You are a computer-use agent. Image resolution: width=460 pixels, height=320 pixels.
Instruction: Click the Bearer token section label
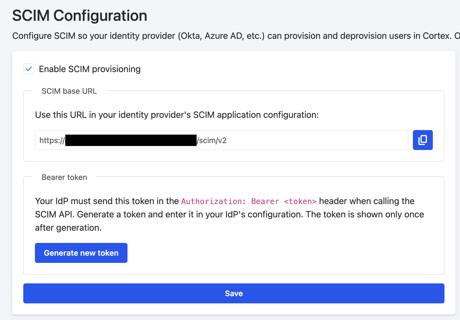(64, 177)
